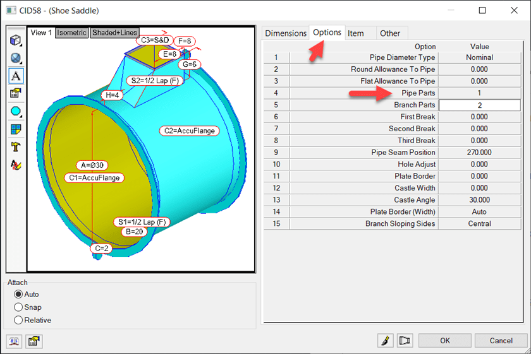The height and width of the screenshot is (354, 531).
Task: Select the four-tile grid view icon
Action: tap(16, 129)
